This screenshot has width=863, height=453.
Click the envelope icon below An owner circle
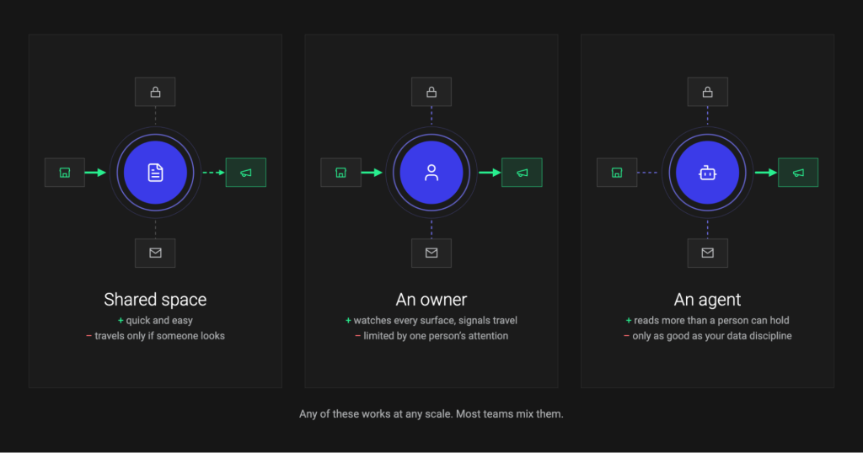click(x=431, y=253)
